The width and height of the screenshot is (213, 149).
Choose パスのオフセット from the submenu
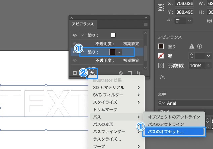(x=166, y=132)
